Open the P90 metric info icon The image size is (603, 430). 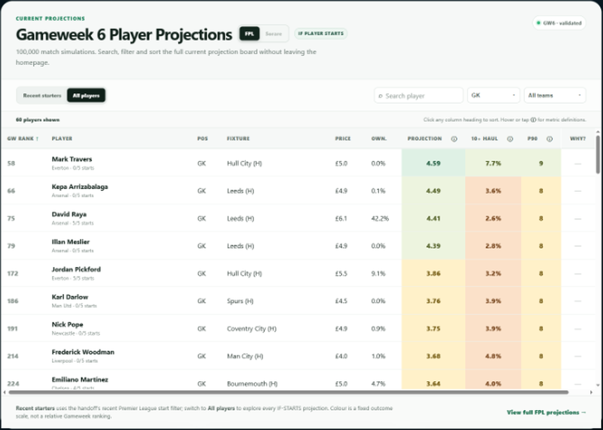point(550,139)
